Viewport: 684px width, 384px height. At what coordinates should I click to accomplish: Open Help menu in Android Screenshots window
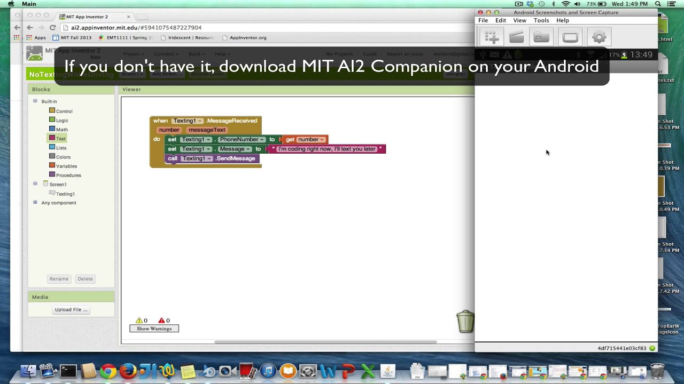[563, 20]
